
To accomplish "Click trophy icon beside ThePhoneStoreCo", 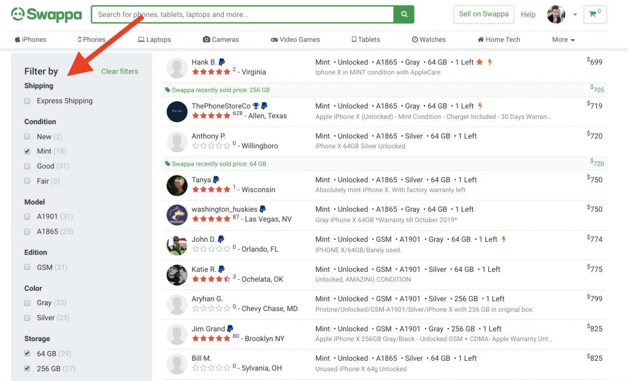I will click(256, 106).
